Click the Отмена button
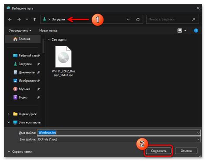Image resolution: width=206 pixels, height=161 pixels. [x=186, y=151]
